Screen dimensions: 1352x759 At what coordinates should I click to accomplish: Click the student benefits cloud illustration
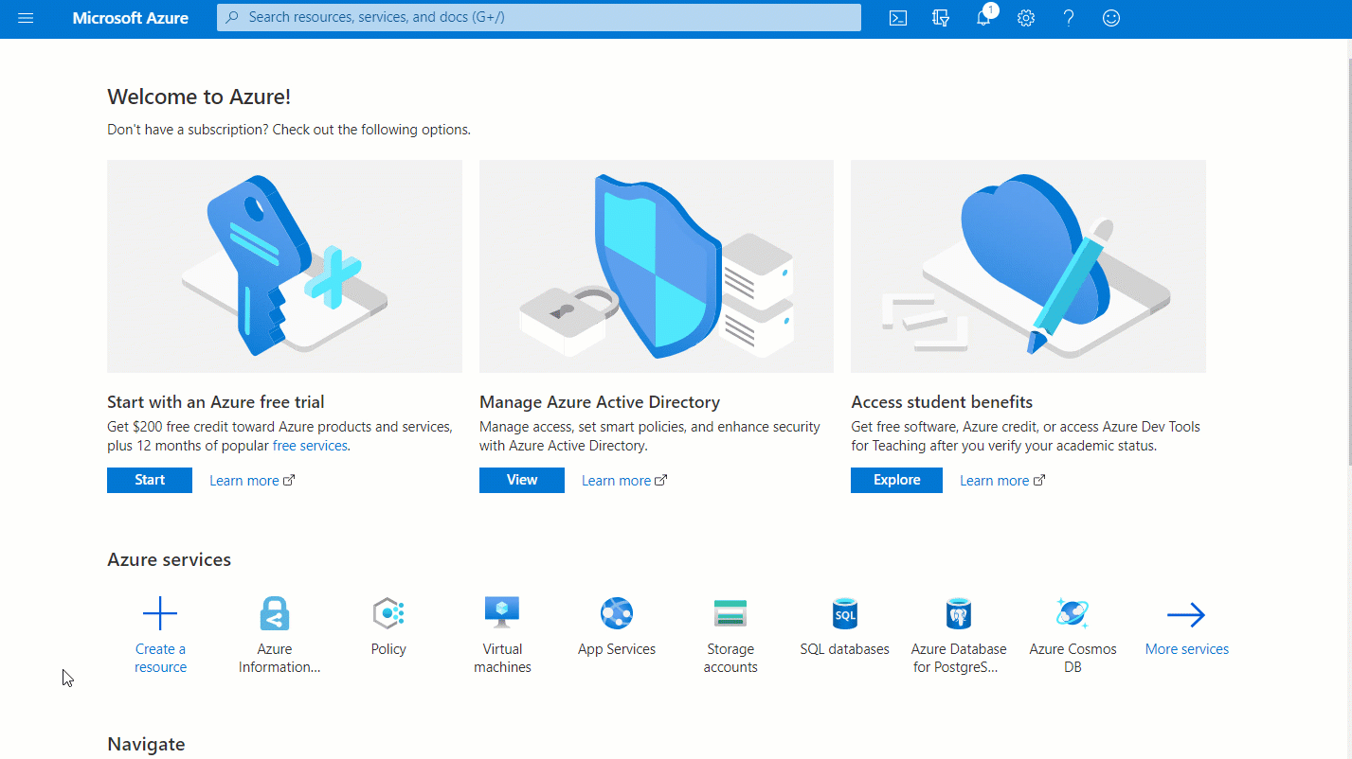coord(1028,266)
